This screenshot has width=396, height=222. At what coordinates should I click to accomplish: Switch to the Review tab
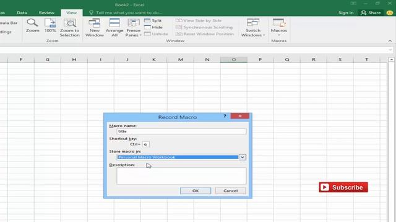click(46, 12)
